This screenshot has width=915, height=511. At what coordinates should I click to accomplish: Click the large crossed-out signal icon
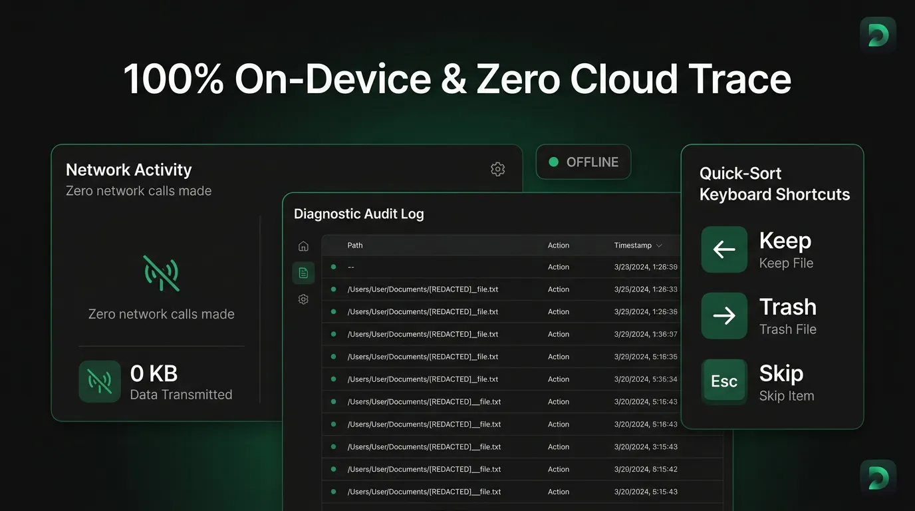162,273
